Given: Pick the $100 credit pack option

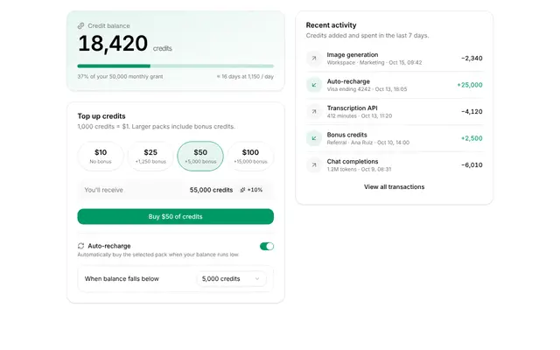Looking at the screenshot, I should (x=250, y=156).
